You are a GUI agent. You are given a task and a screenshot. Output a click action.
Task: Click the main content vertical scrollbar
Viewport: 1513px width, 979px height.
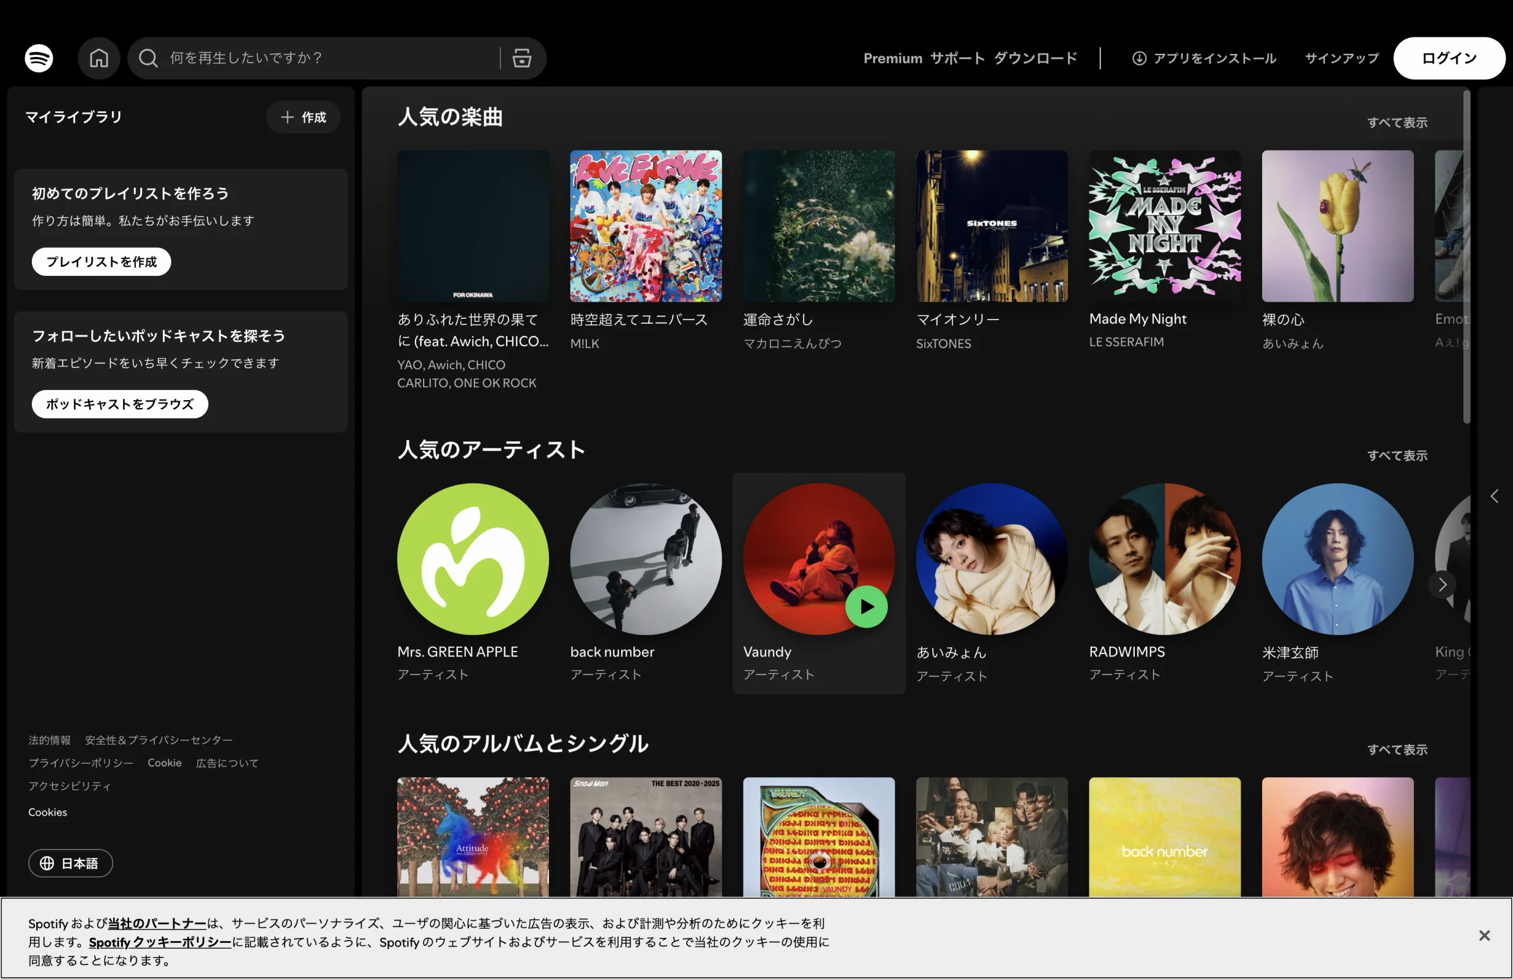point(1466,257)
